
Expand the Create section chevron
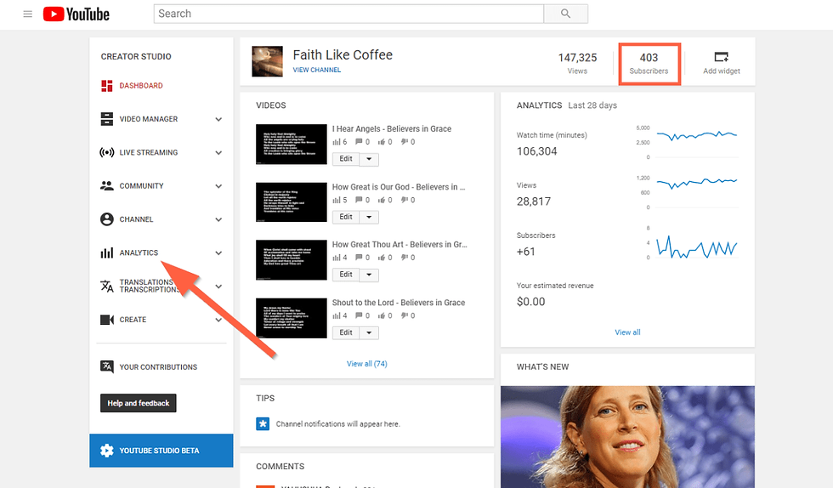pos(218,320)
